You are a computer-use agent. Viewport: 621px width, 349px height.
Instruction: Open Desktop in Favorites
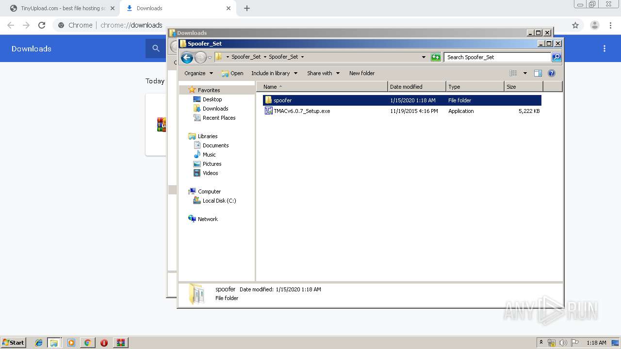pos(212,99)
